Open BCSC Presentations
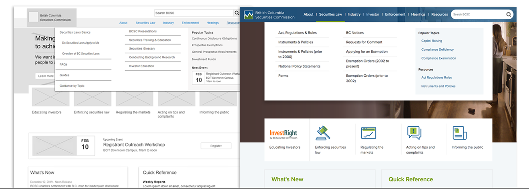Image resolution: width=529 pixels, height=189 pixels. (x=143, y=31)
